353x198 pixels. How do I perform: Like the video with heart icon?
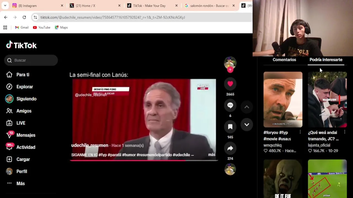point(230,84)
